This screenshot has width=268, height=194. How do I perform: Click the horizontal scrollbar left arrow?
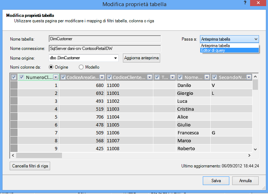(13, 155)
